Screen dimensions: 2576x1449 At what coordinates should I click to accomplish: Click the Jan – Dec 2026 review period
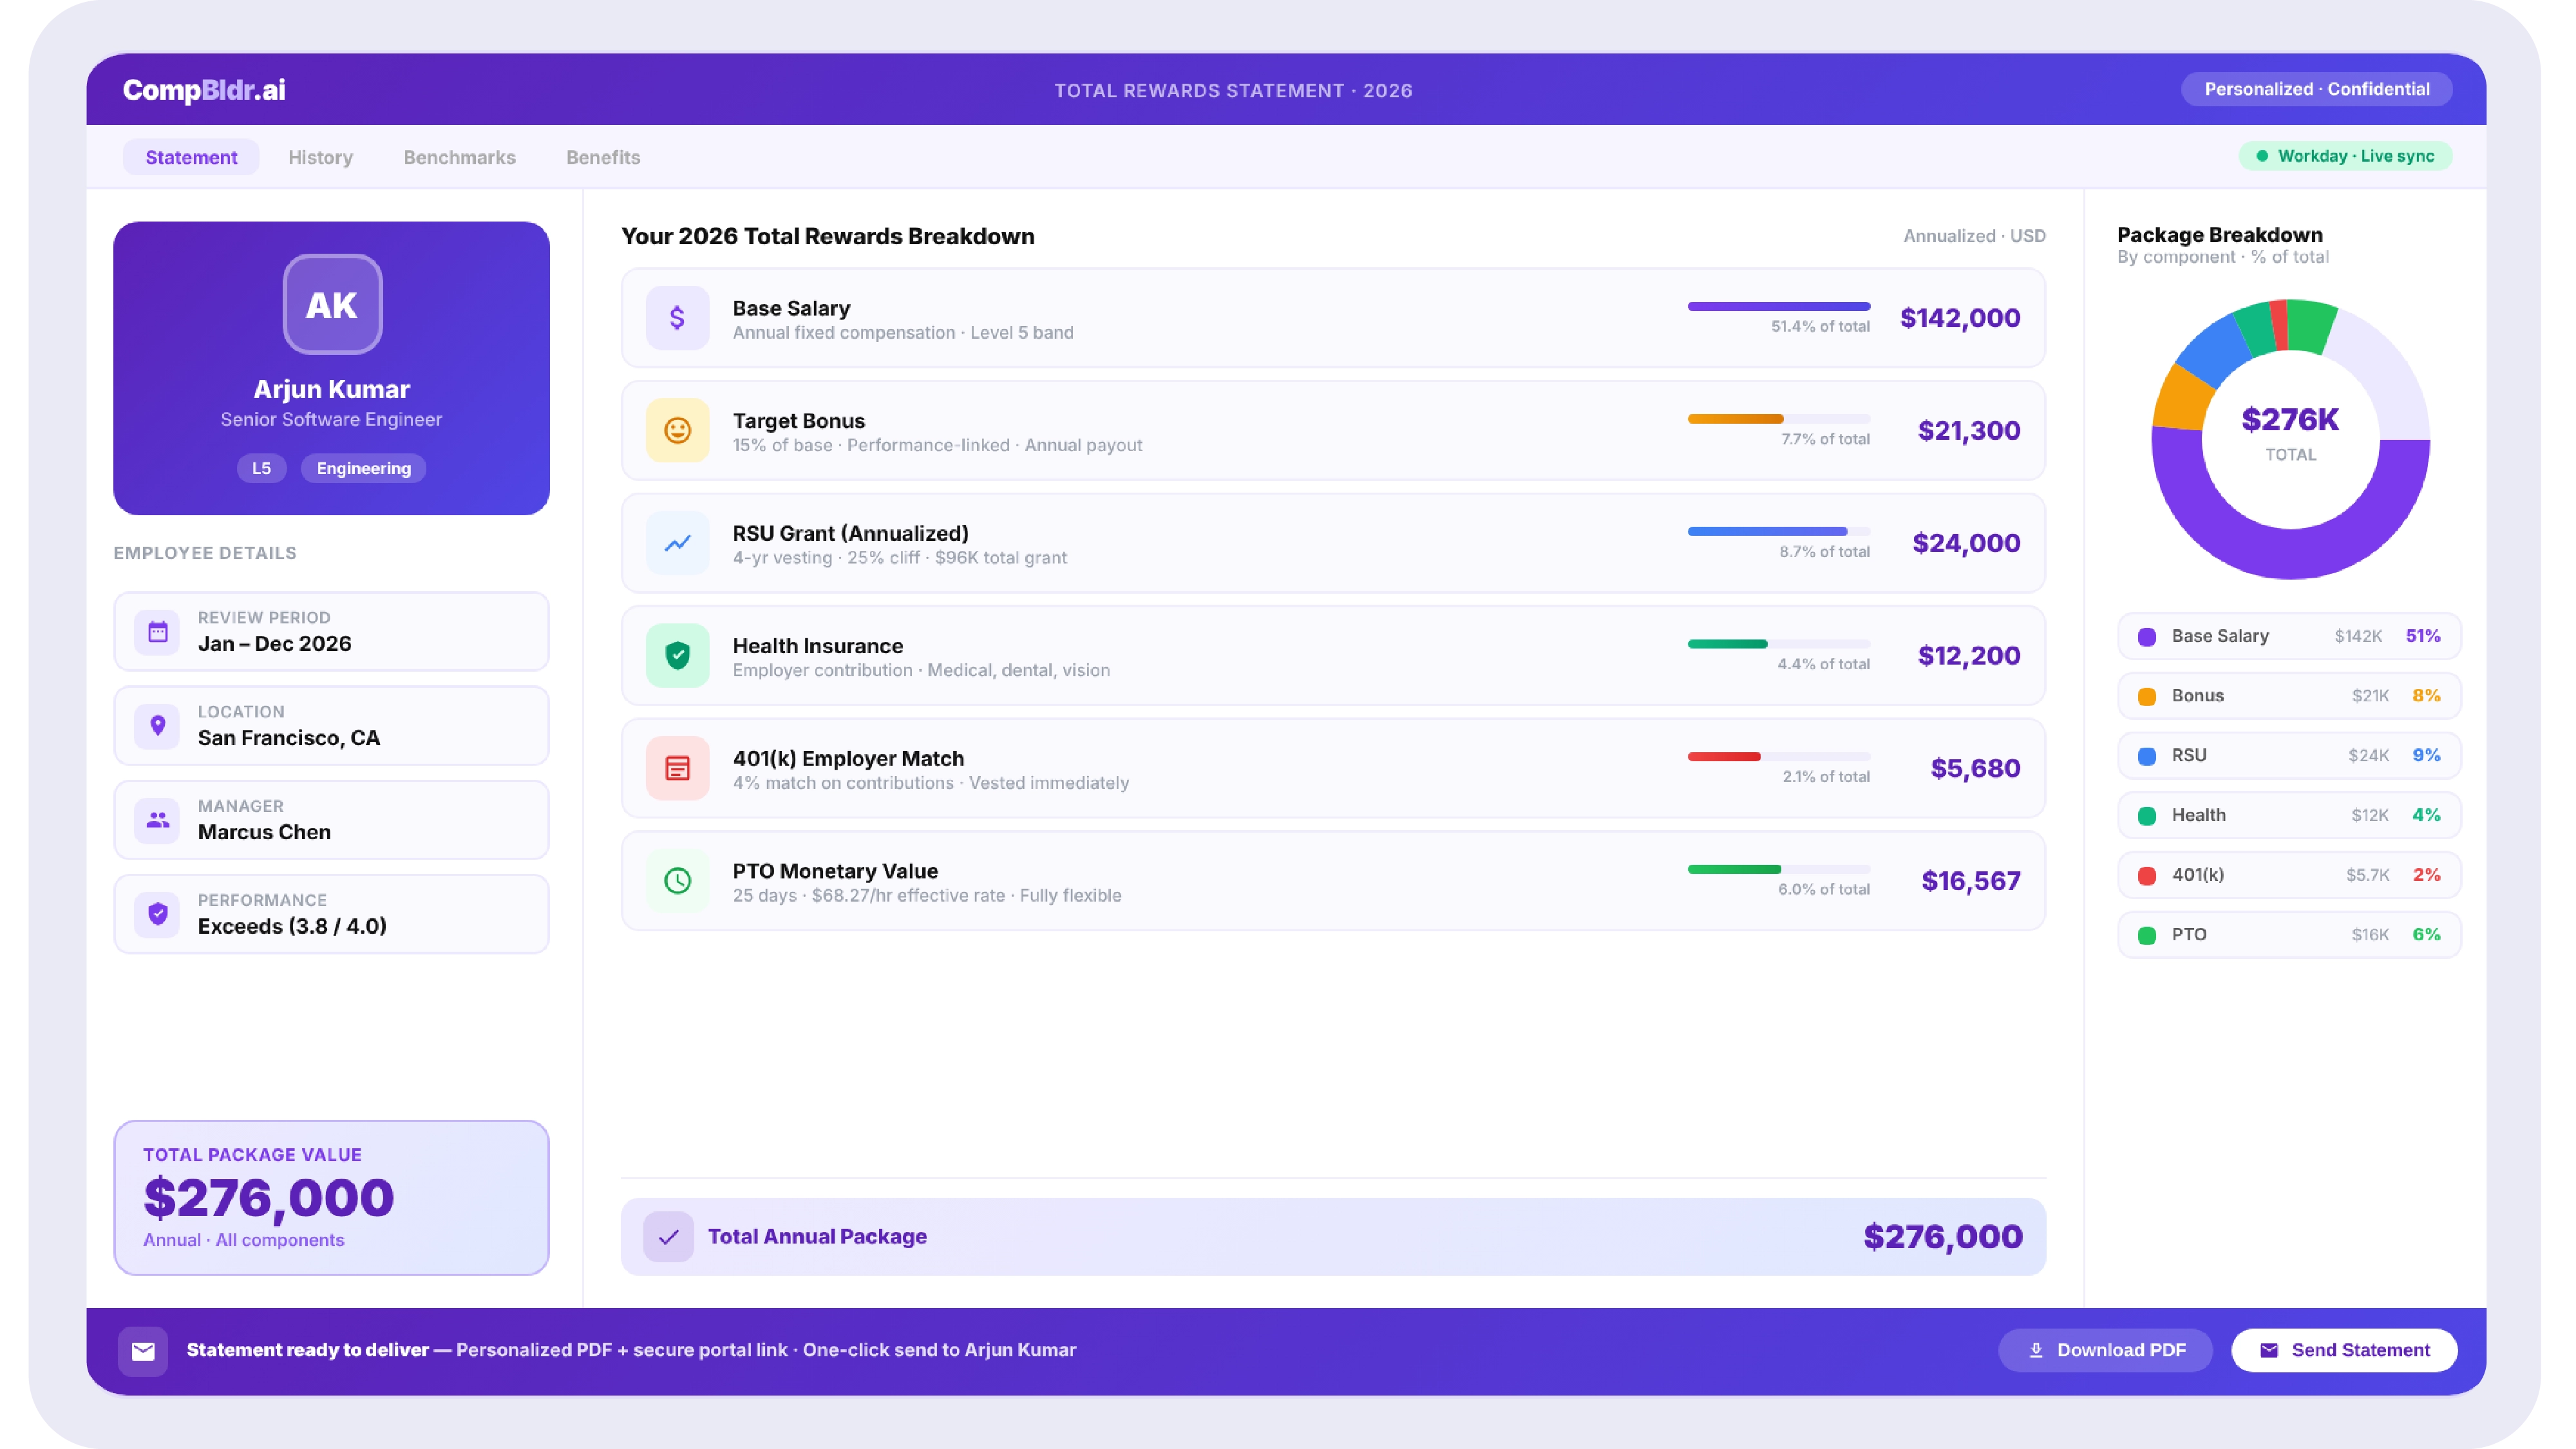pos(274,644)
